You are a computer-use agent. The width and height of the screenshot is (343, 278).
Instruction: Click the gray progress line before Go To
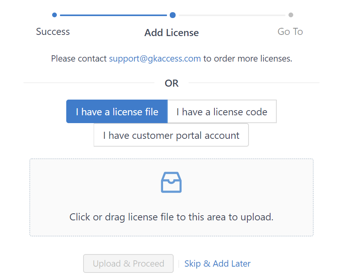(x=231, y=15)
